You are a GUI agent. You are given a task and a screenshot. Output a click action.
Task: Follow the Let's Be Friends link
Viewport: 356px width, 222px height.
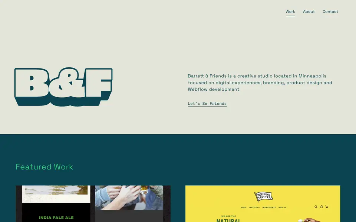point(207,104)
